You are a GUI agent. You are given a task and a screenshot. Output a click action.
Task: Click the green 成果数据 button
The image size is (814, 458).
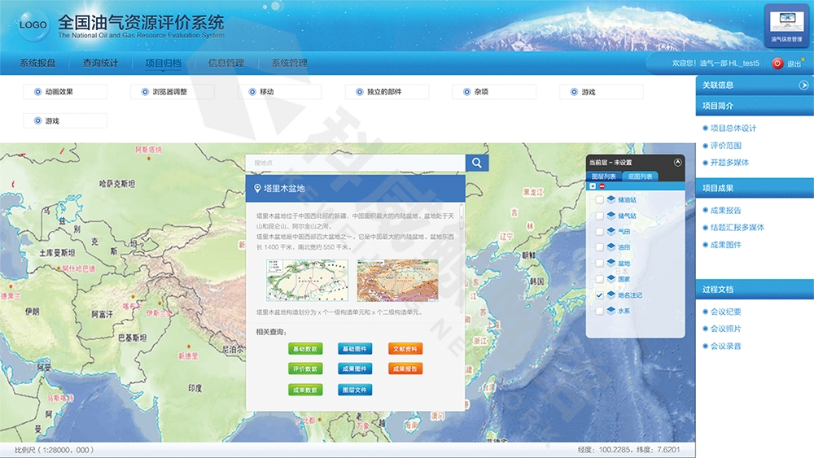(305, 390)
